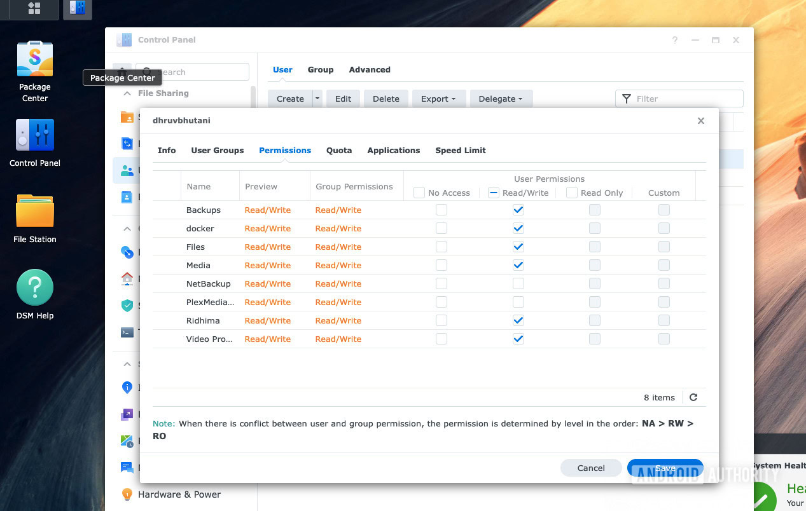Screen dimensions: 806x511
Task: Expand the Delegate dropdown
Action: click(501, 99)
